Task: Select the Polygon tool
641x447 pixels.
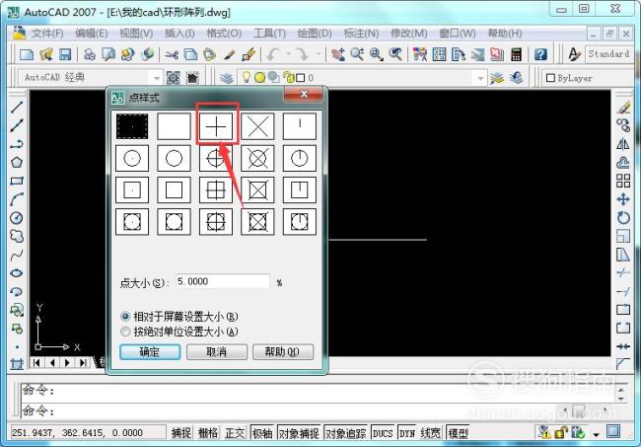Action: coord(17,163)
